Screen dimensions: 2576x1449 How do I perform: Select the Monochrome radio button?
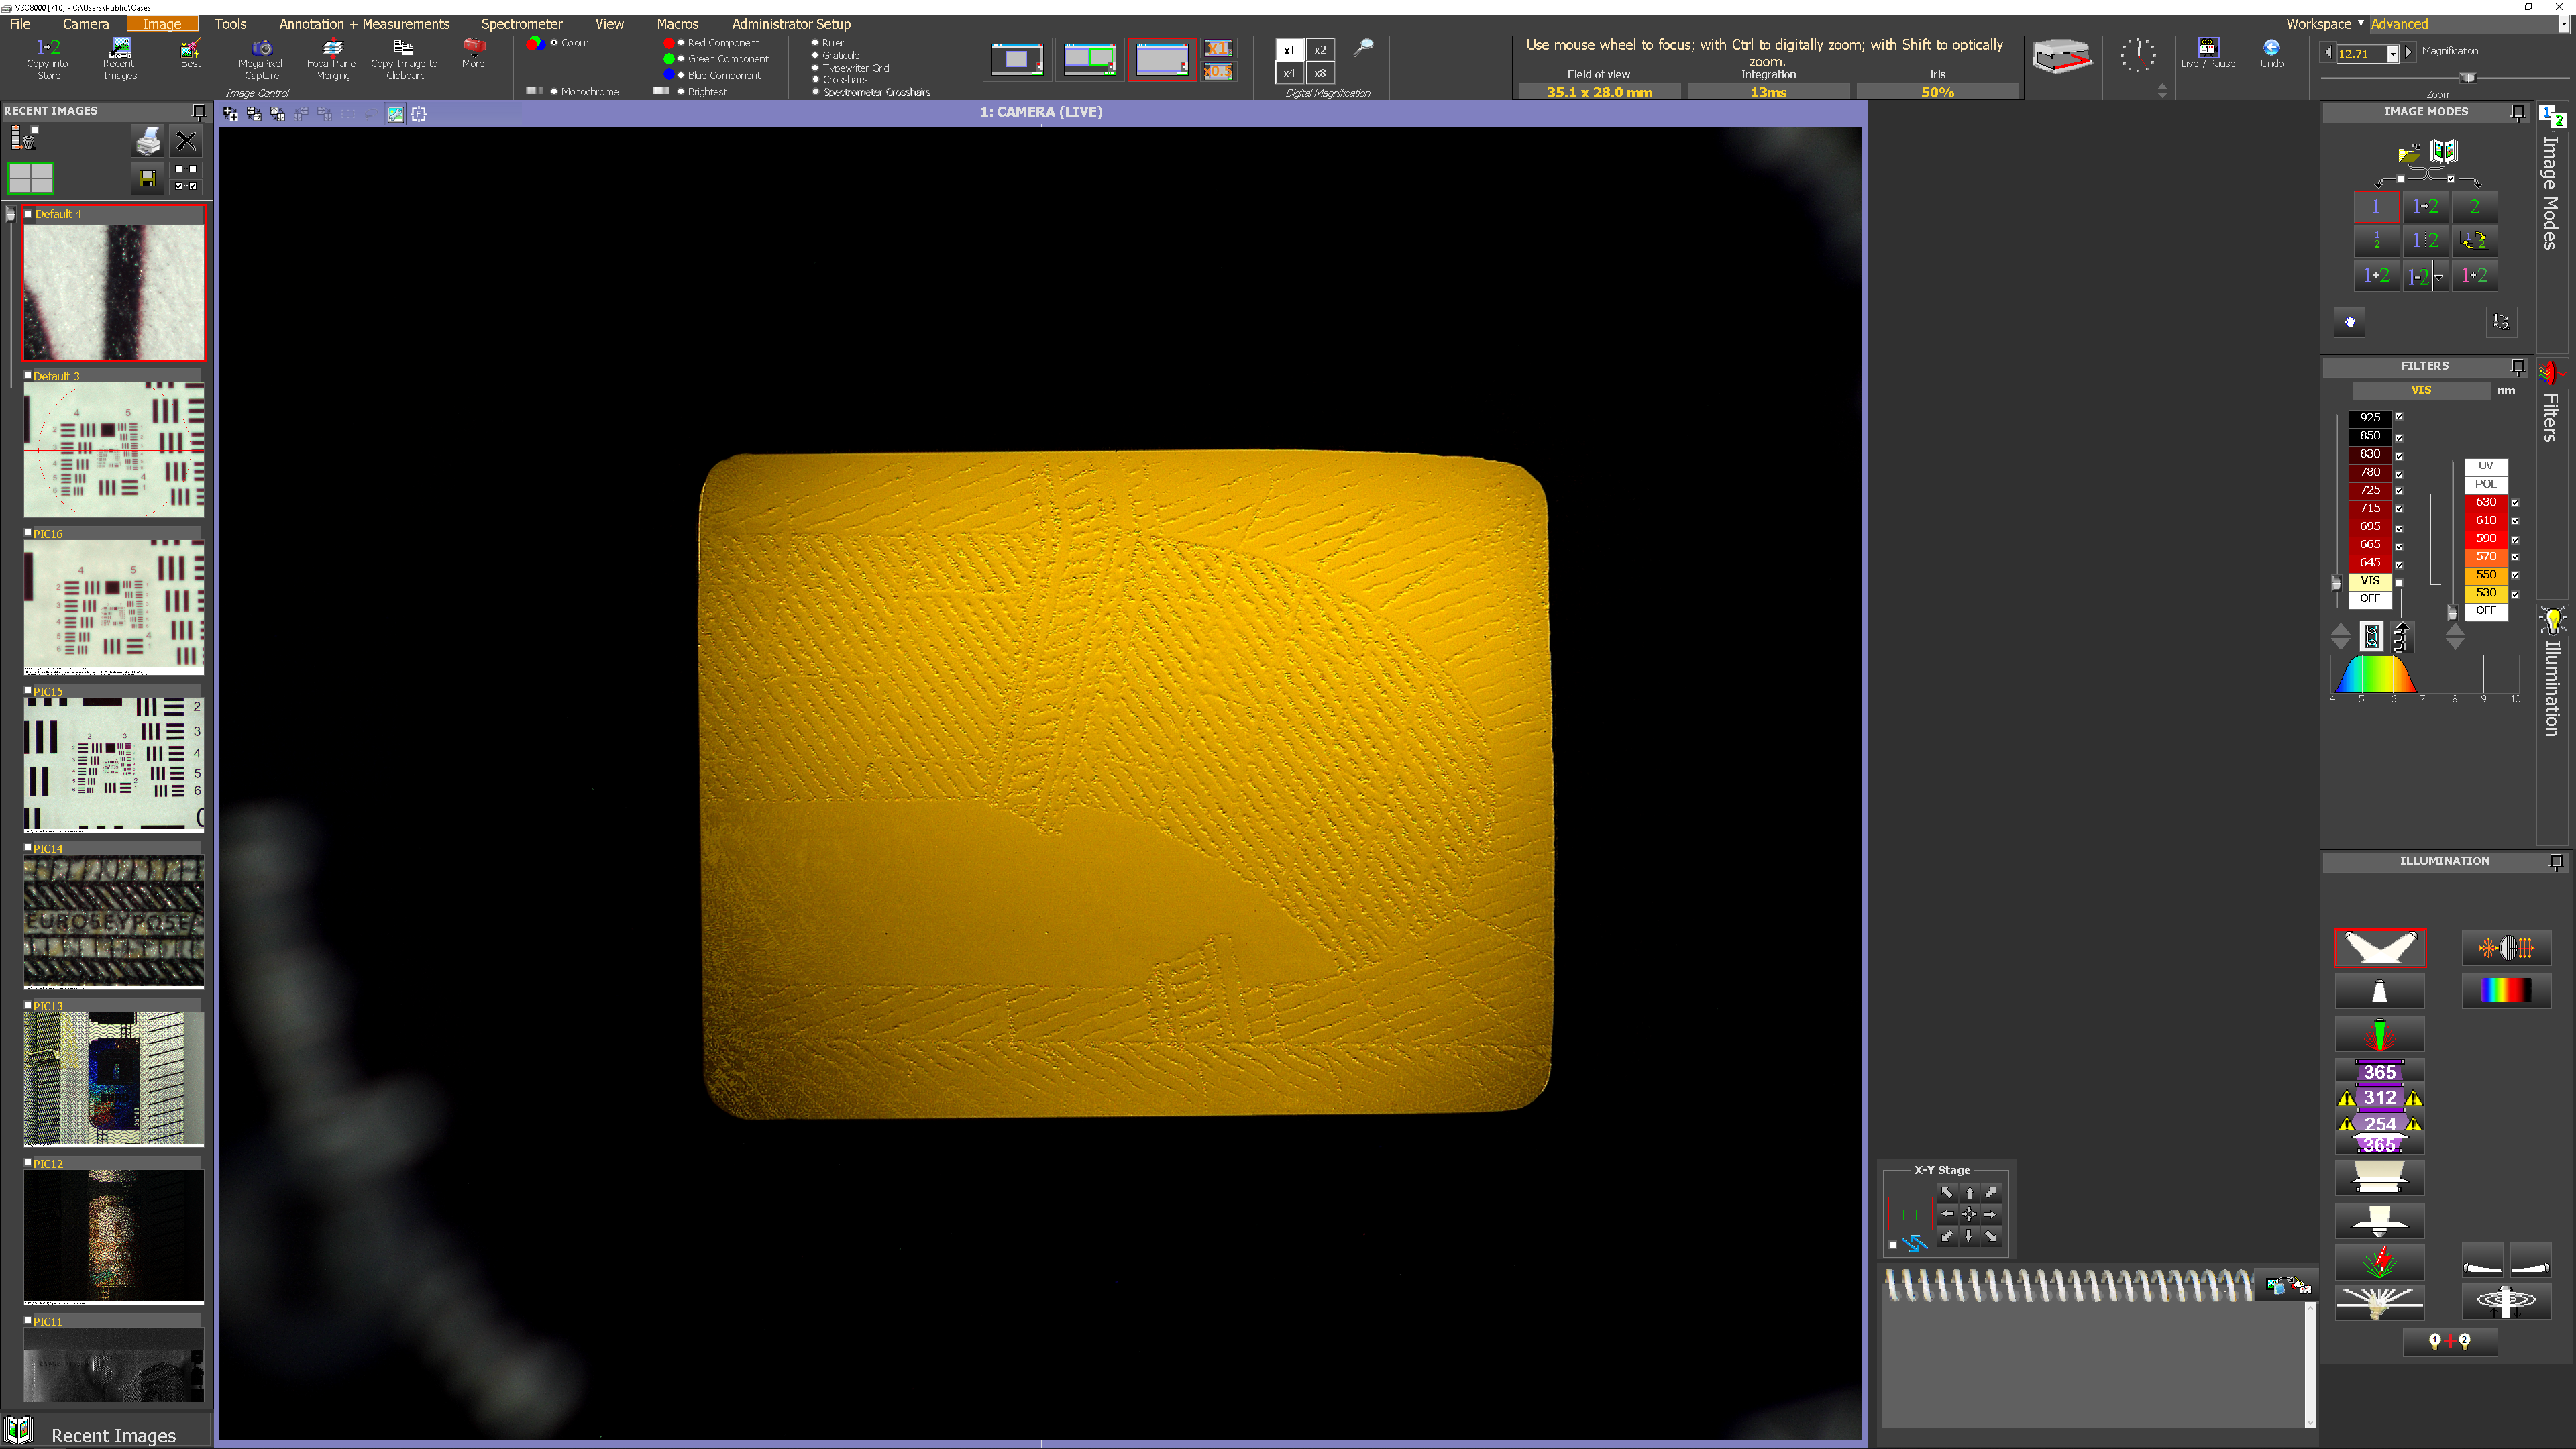coord(554,92)
